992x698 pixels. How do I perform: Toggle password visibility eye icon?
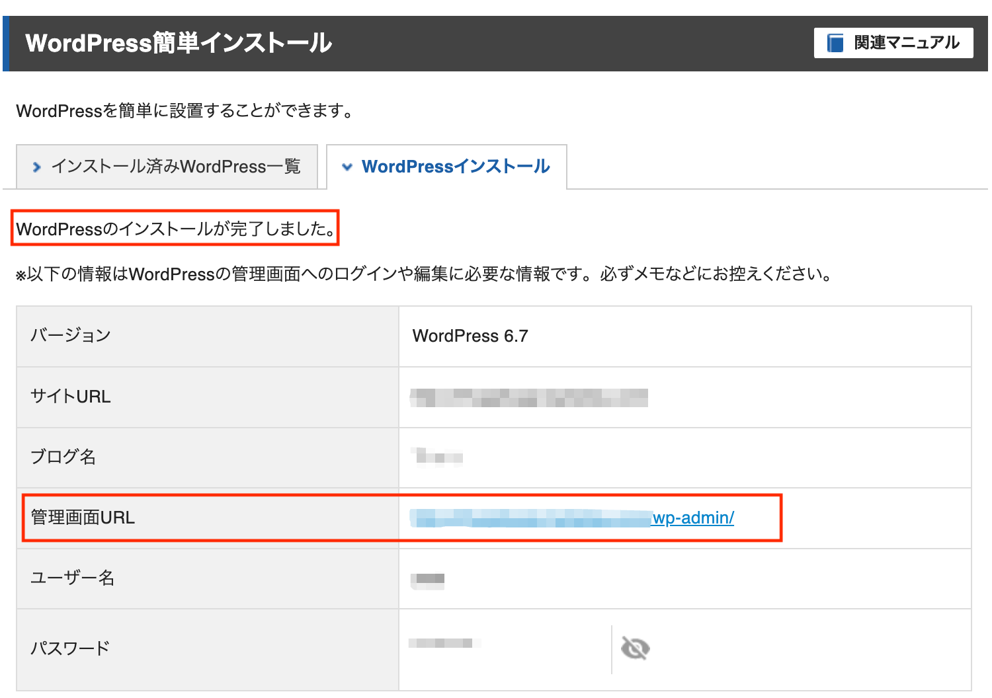[636, 648]
